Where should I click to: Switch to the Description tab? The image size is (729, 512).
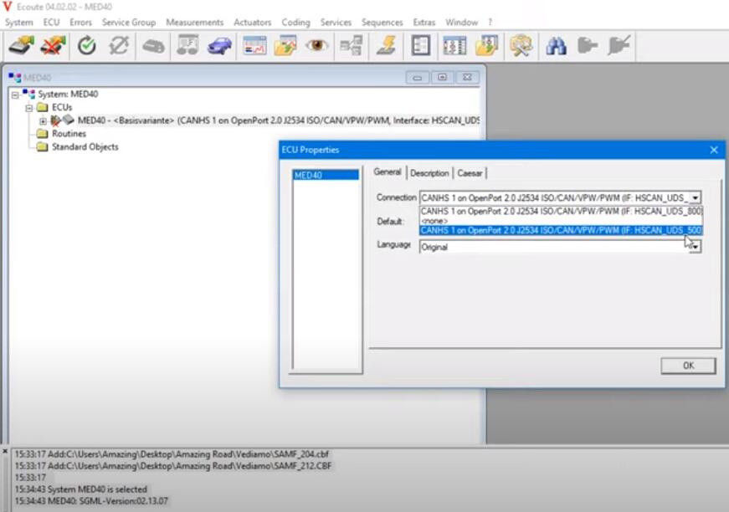tap(429, 173)
